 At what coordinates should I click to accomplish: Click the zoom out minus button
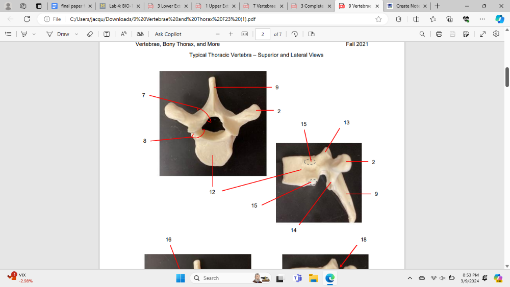(218, 34)
